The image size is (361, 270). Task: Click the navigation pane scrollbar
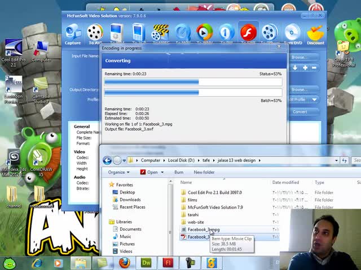coord(170,218)
